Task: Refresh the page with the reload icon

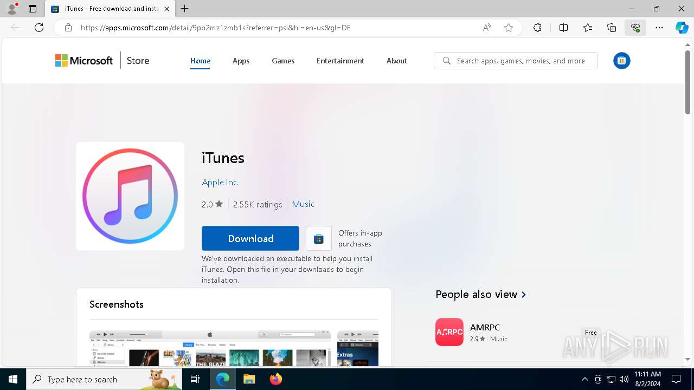Action: pyautogui.click(x=39, y=28)
